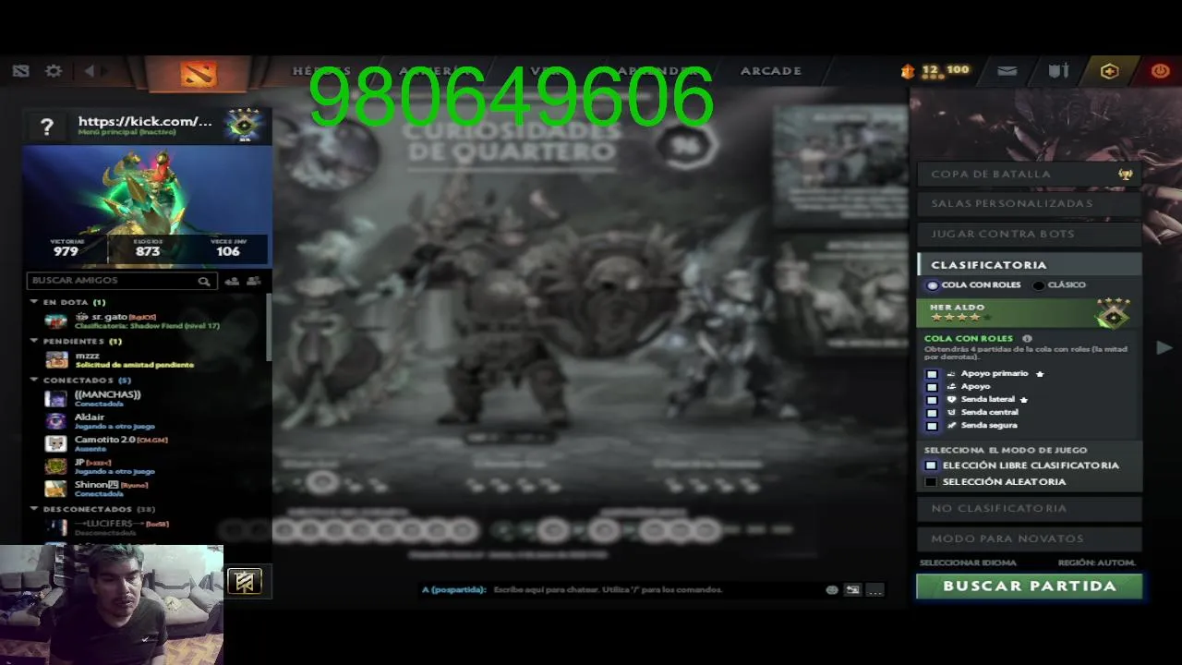Screen dimensions: 1182x665
Task: Click the chat window pop-out icon
Action: tap(852, 589)
